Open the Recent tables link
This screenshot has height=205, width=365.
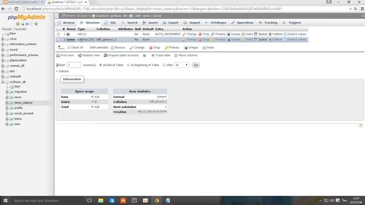tap(6, 29)
